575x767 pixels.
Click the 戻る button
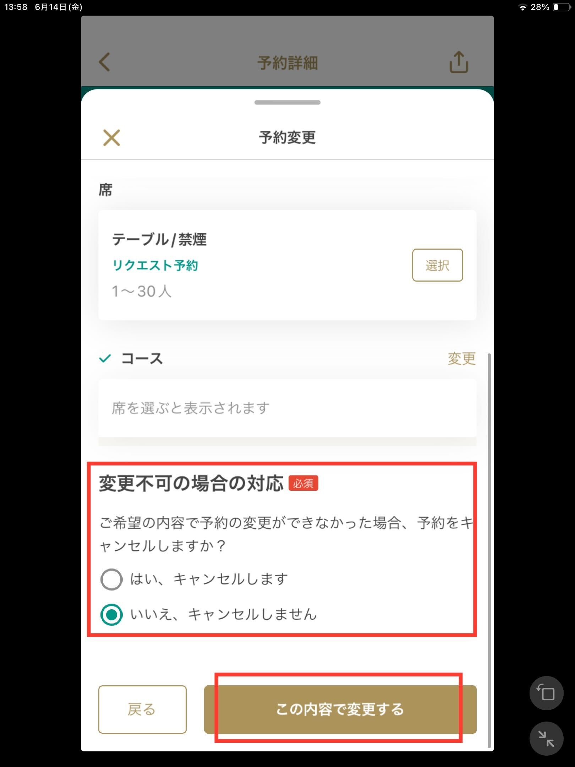pos(142,709)
